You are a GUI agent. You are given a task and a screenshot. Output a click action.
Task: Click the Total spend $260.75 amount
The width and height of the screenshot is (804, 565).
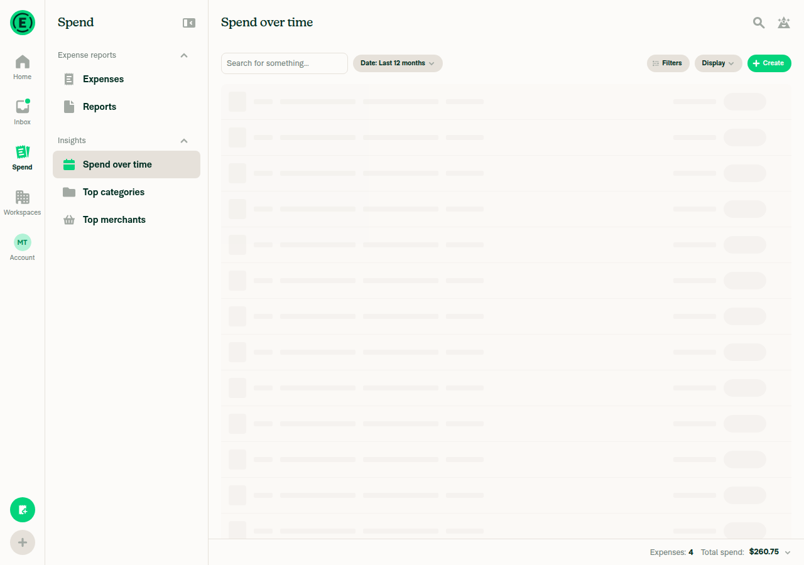(764, 552)
